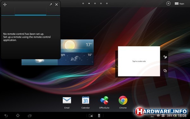Image resolution: width=190 pixels, height=119 pixels.
Task: Tap tonight forecast showing 10°
Action: click(x=76, y=59)
